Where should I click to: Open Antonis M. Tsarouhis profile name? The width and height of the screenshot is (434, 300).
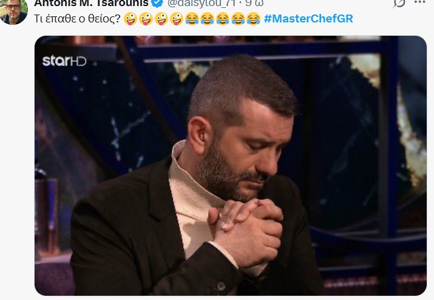[x=91, y=3]
